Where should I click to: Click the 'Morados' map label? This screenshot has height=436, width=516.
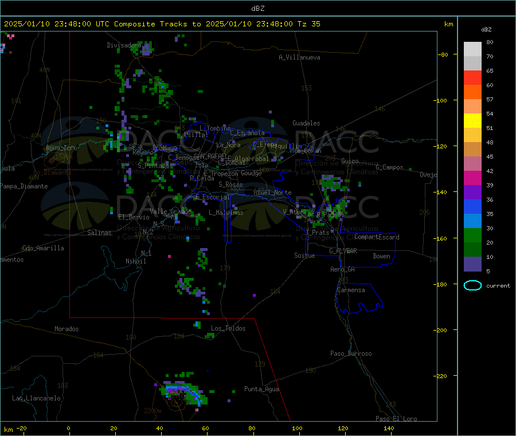click(x=67, y=329)
